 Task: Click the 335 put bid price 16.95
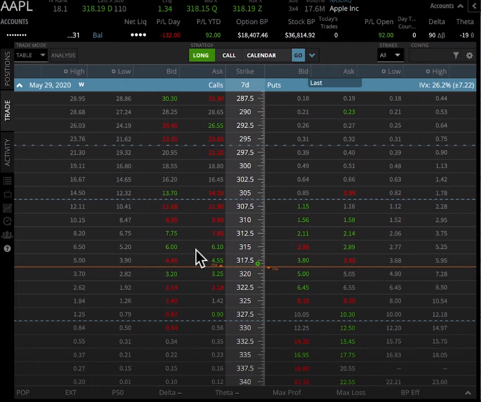click(302, 355)
